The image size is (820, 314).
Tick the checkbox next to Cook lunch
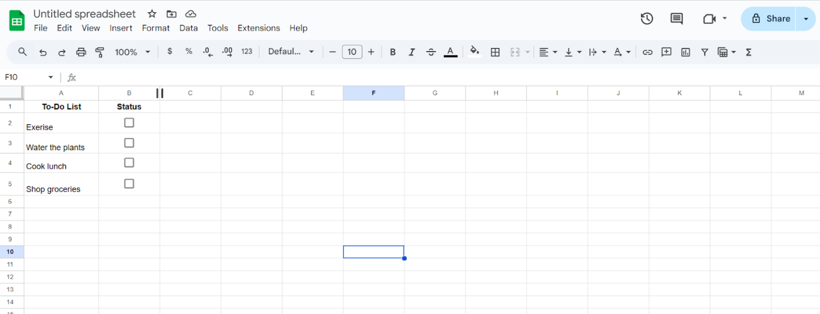click(129, 163)
